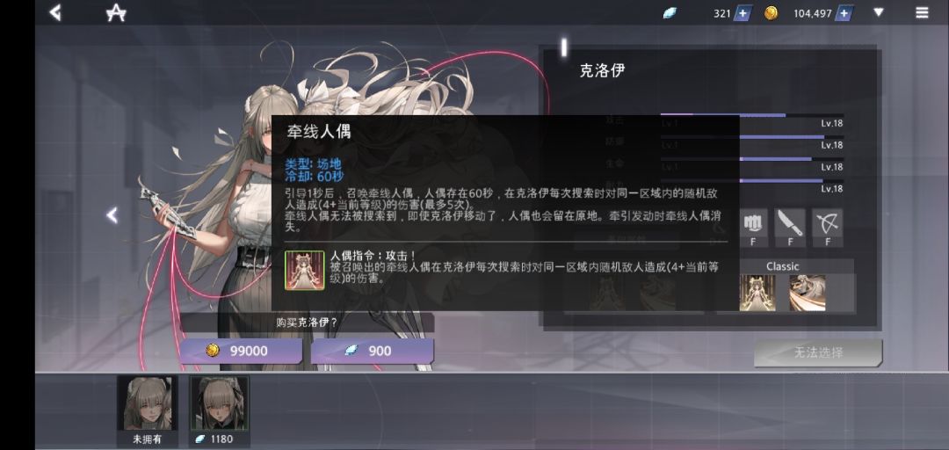Select the 人偶指令 skill icon in tooltip
Screen dimensions: 949x450
[x=304, y=270]
